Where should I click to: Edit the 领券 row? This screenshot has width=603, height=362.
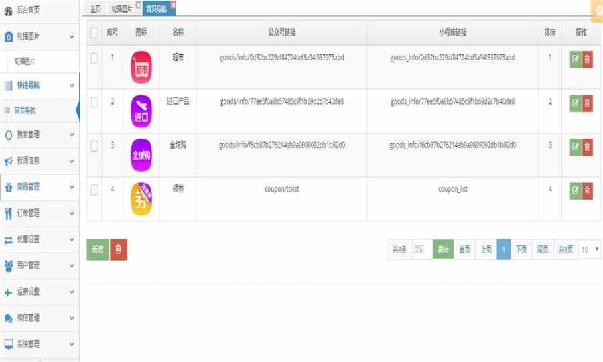(576, 191)
